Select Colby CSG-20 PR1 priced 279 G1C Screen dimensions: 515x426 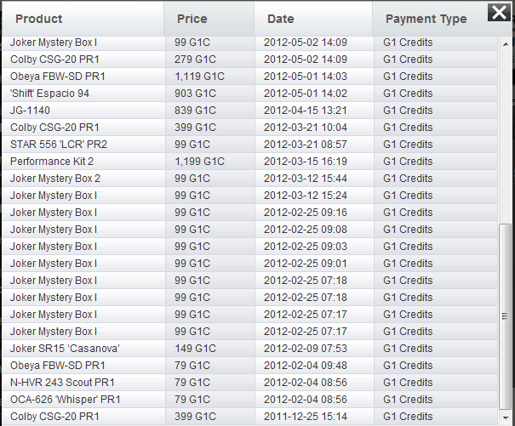pyautogui.click(x=54, y=60)
